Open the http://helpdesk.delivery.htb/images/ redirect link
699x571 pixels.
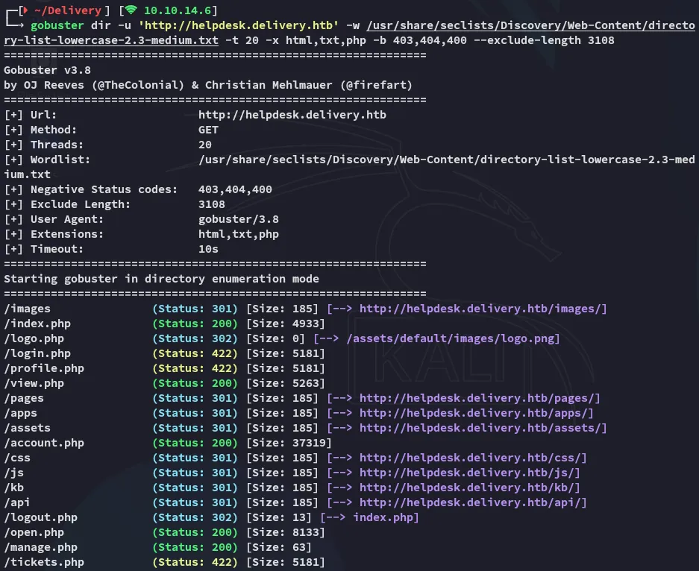point(483,309)
